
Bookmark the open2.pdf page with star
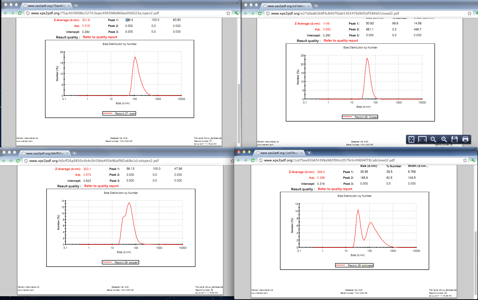pyautogui.click(x=228, y=13)
